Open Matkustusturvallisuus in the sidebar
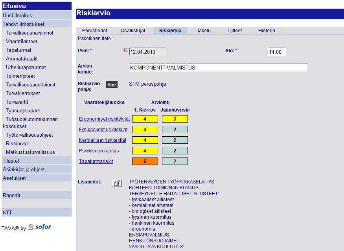This screenshot has height=251, width=344. pos(30,152)
